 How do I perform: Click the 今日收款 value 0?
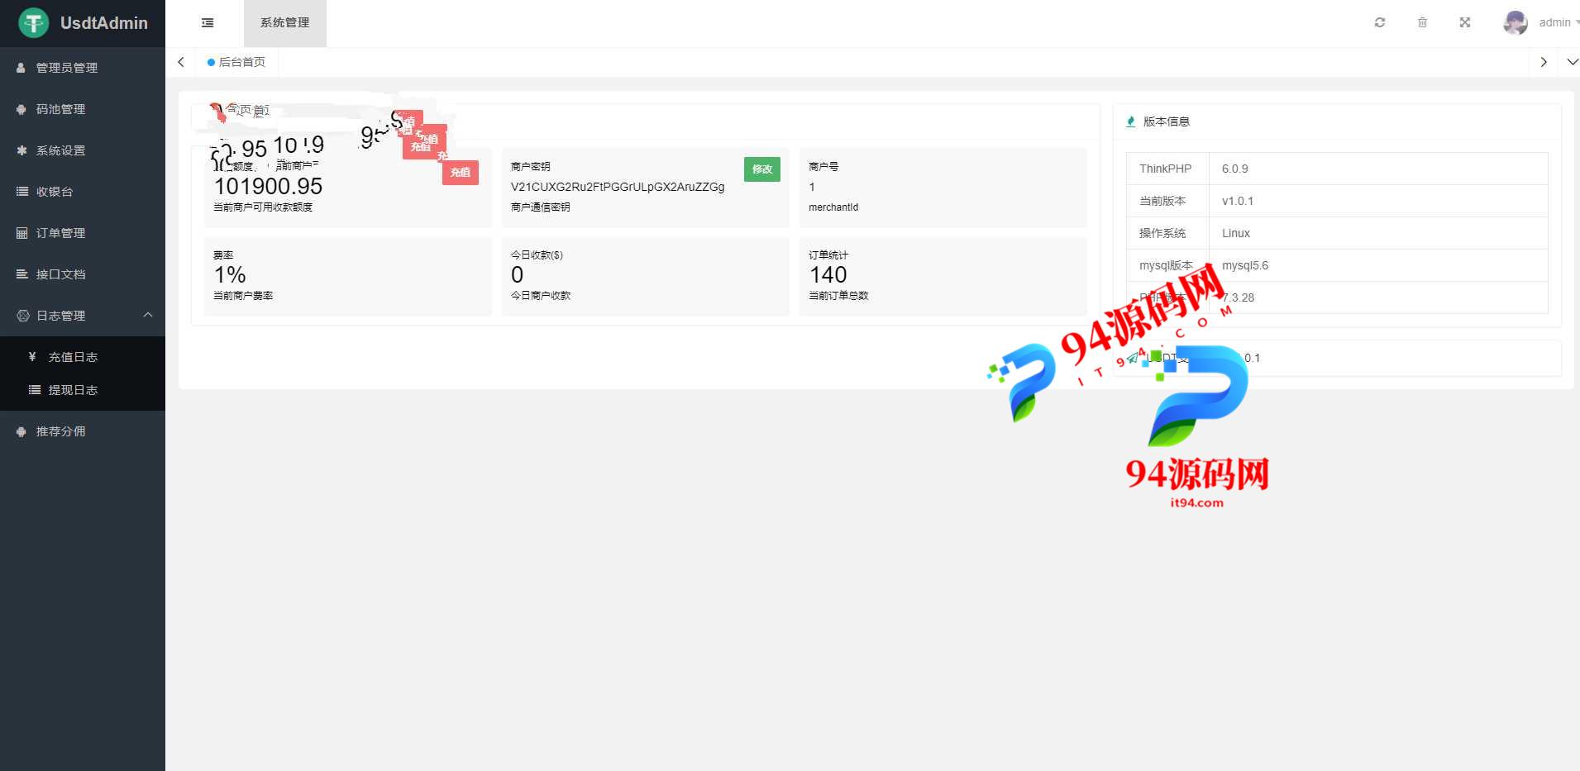coord(517,275)
